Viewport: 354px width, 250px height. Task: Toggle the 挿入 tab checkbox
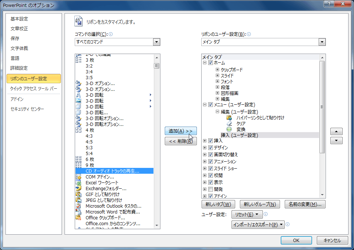click(210, 141)
